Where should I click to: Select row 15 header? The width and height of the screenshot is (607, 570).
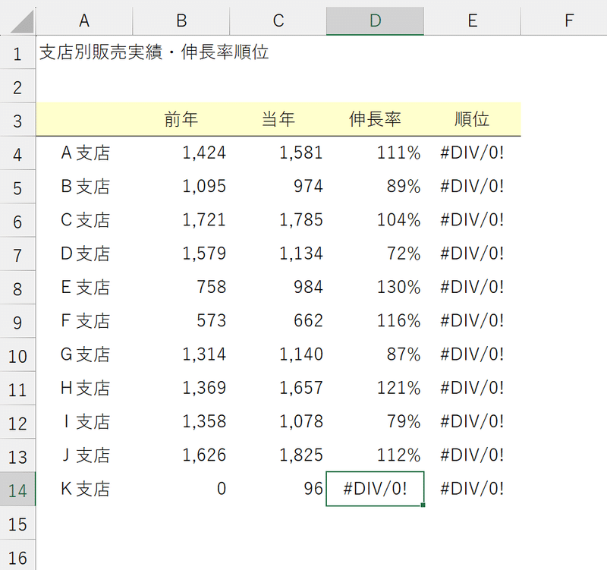[17, 524]
